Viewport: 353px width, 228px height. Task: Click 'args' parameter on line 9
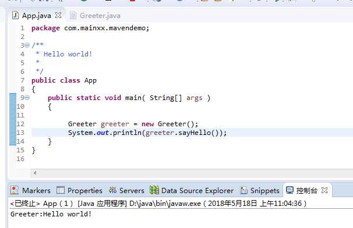tap(195, 98)
